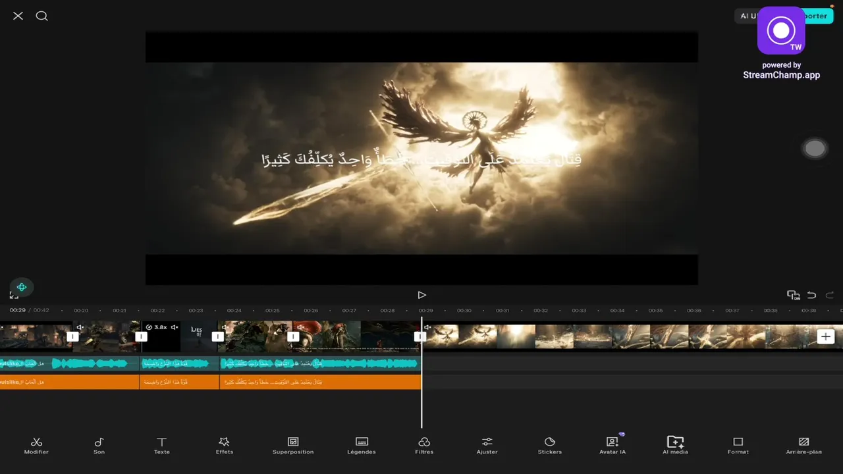Click the current time 00:29 readout
The height and width of the screenshot is (474, 843).
17,310
